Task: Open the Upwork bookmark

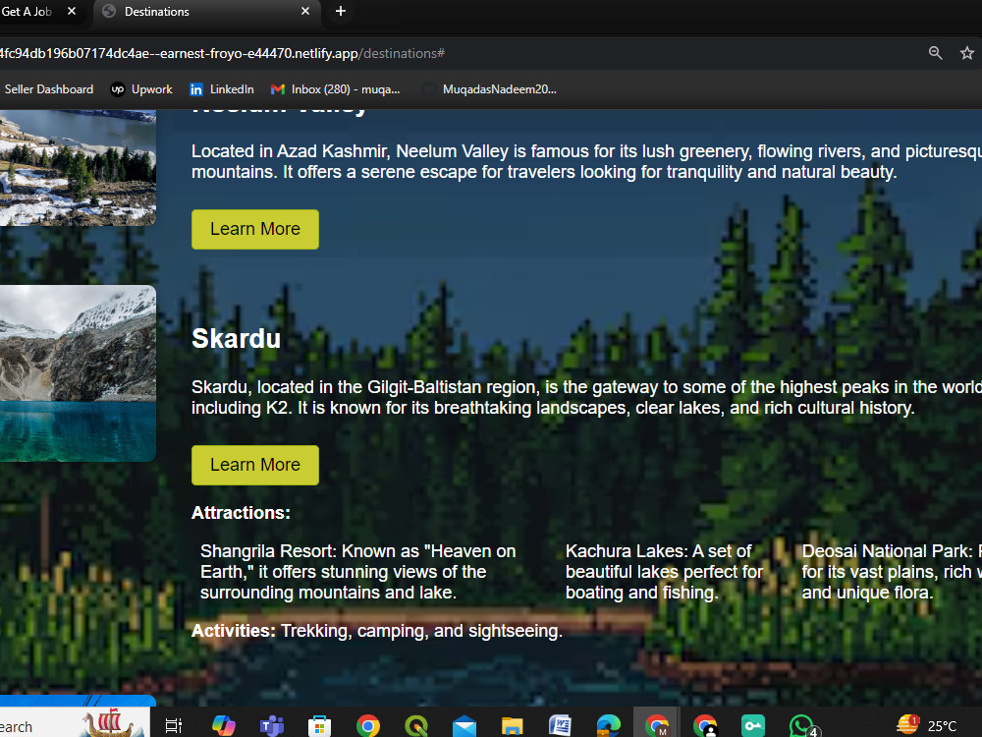Action: point(141,89)
